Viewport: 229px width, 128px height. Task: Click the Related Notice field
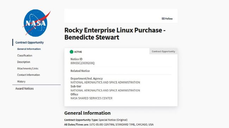pos(80,71)
